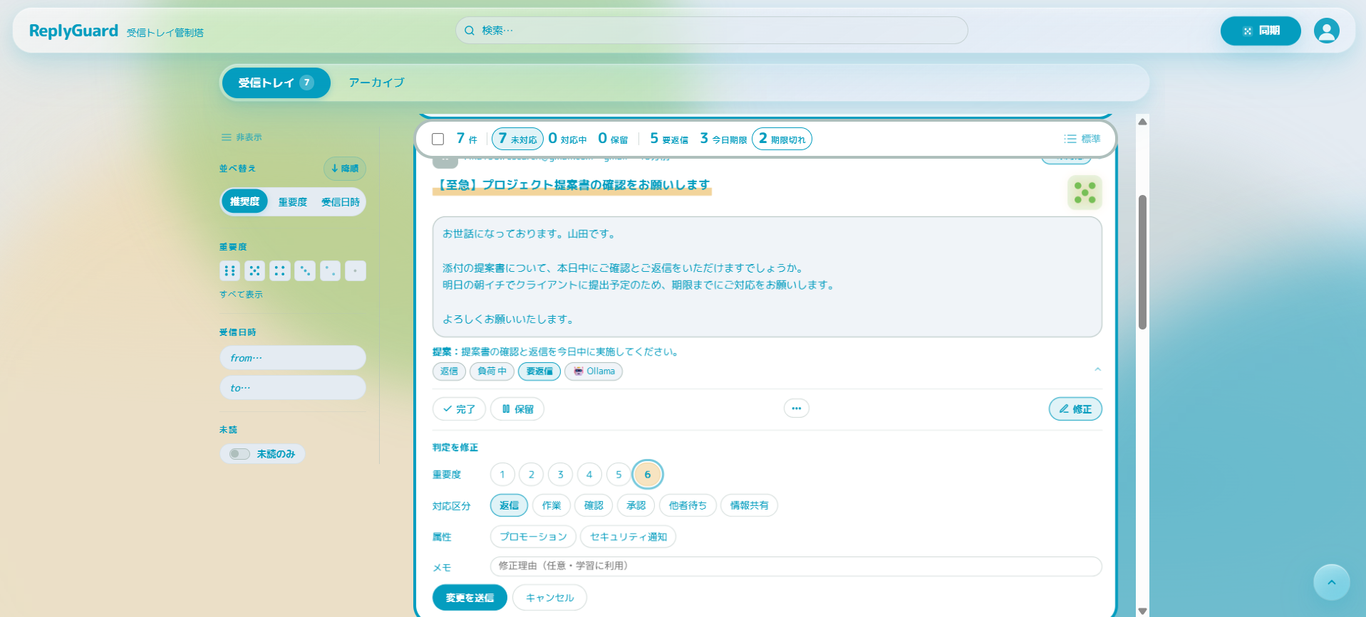
Task: Filter by 0 保留 status
Action: 613,139
